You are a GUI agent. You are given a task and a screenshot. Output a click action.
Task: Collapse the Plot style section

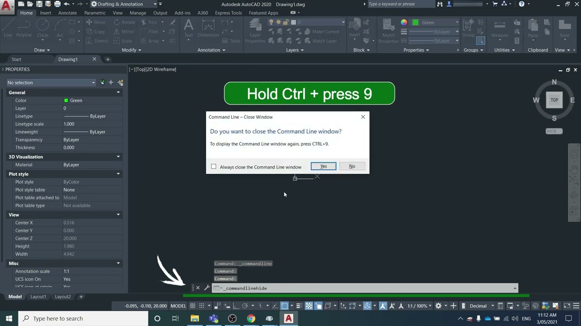coord(118,174)
